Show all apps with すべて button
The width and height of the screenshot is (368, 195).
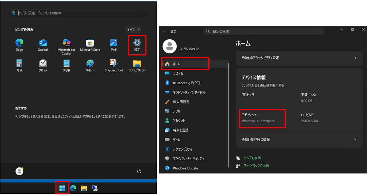pyautogui.click(x=133, y=30)
